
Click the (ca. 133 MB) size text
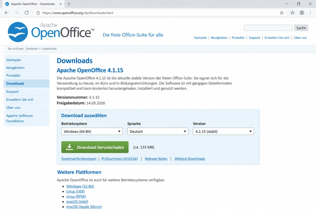[x=144, y=147]
